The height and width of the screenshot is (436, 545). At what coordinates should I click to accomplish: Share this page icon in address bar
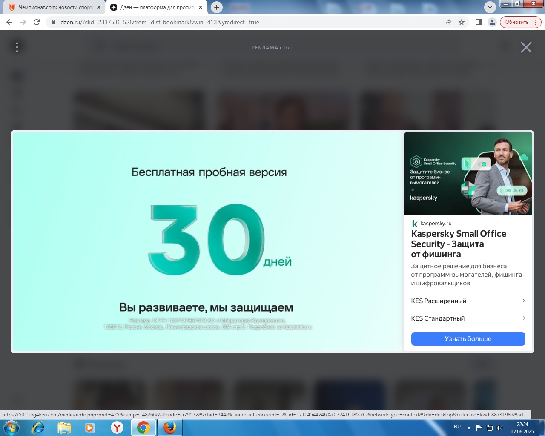[x=448, y=22]
